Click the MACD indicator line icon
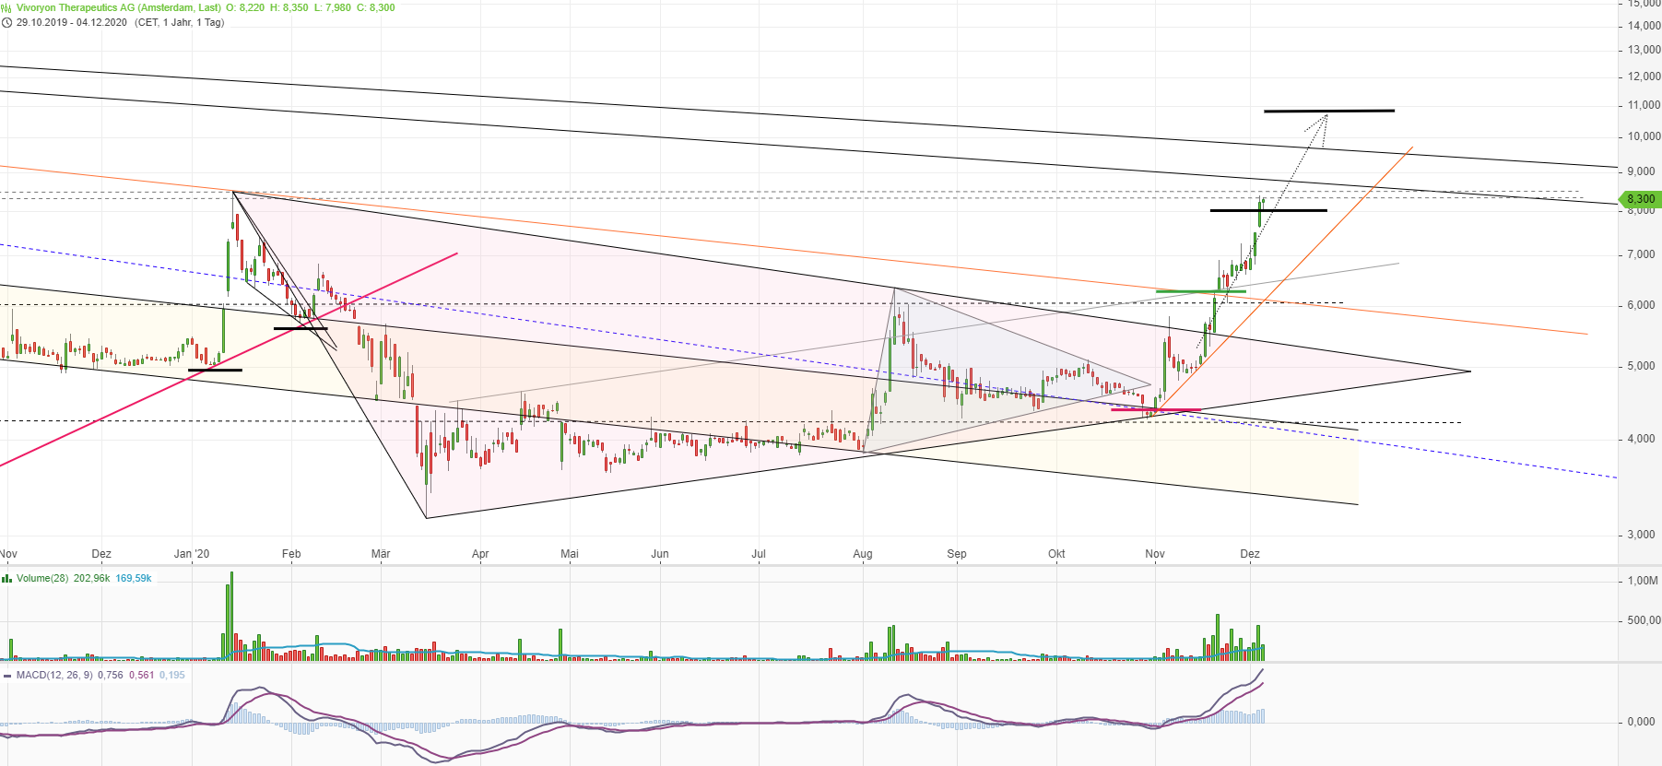The height and width of the screenshot is (766, 1662). tap(6, 675)
